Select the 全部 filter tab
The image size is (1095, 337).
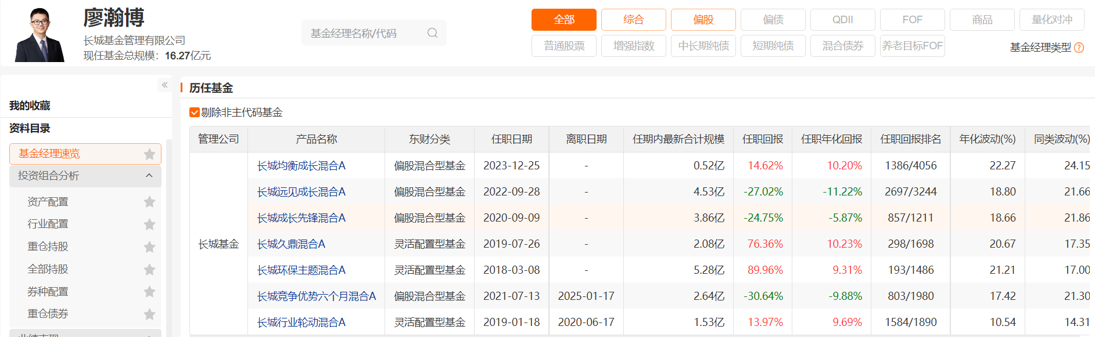pyautogui.click(x=563, y=20)
